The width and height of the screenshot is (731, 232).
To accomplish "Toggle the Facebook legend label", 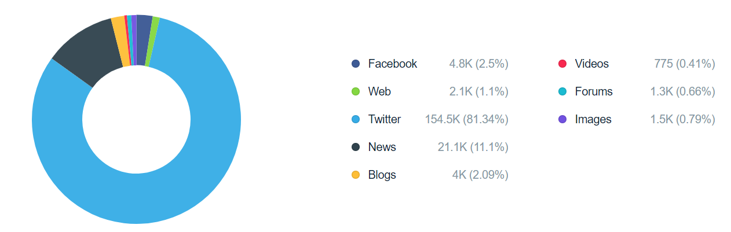I will click(392, 64).
